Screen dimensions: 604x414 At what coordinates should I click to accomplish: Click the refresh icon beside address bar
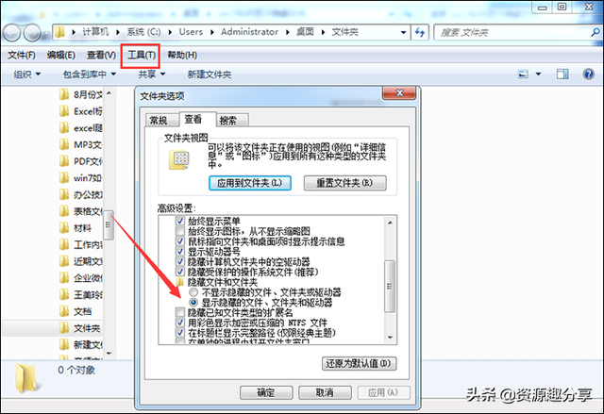[419, 32]
